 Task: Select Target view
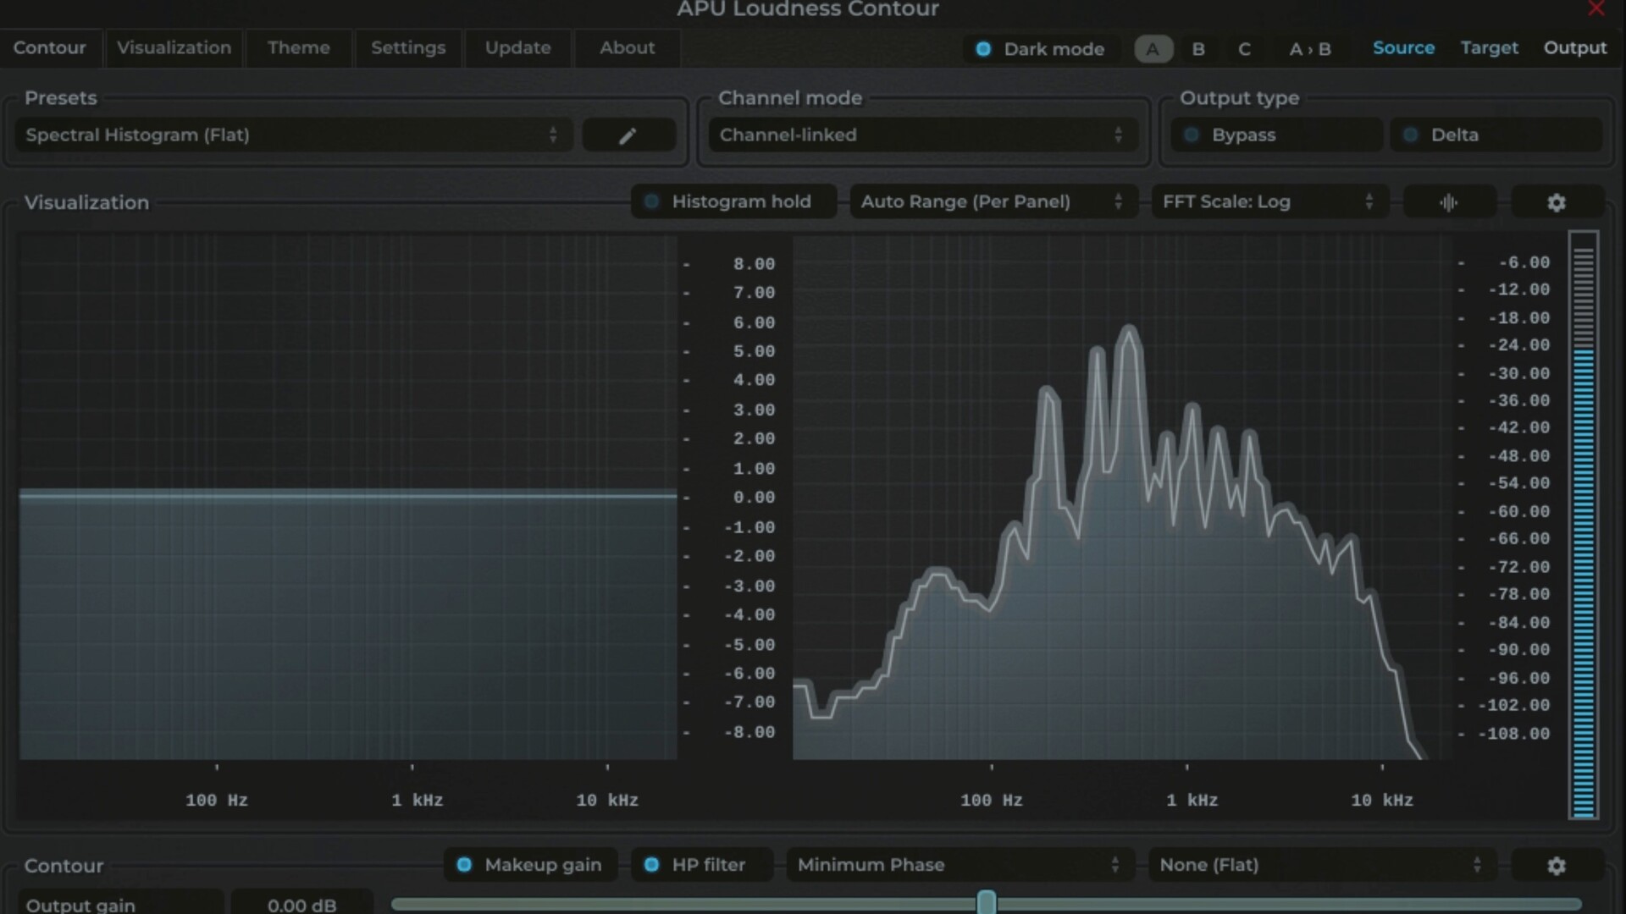[1490, 48]
